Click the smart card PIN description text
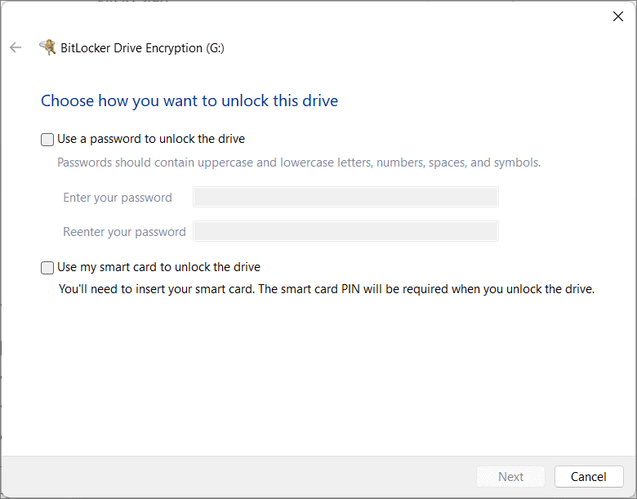 coord(327,289)
